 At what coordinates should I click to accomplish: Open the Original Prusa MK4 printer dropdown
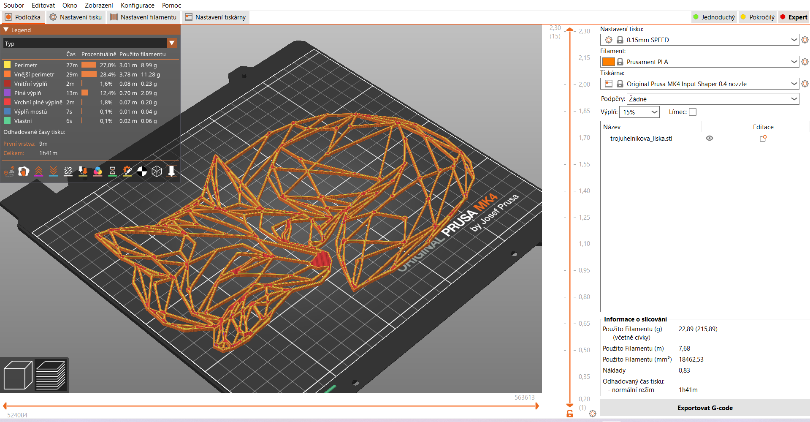[x=700, y=84]
